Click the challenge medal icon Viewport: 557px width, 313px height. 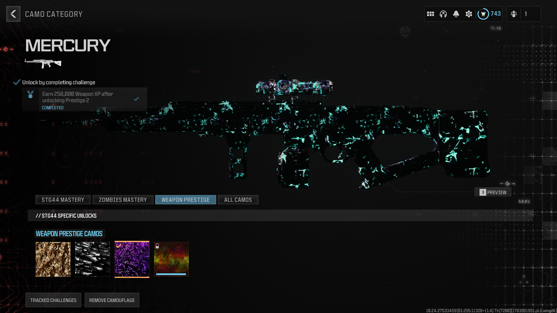[x=30, y=94]
